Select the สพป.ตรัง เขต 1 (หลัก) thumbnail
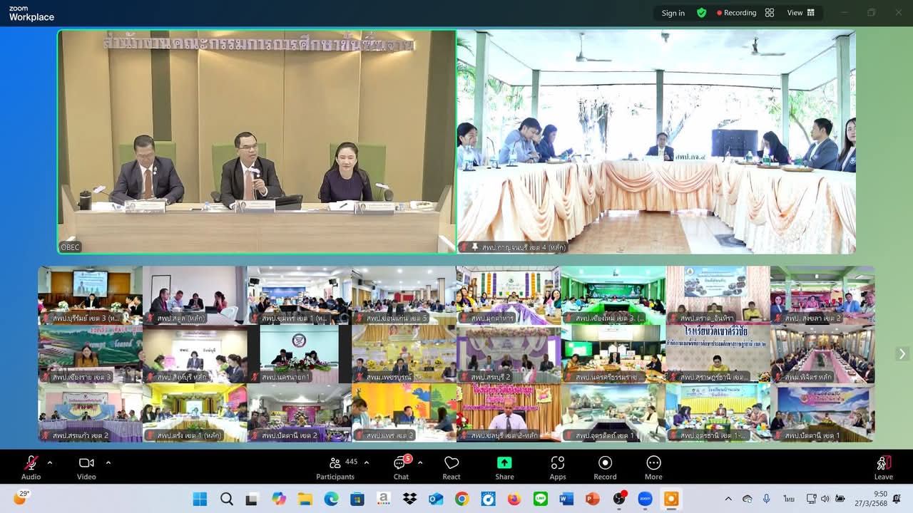 coord(195,413)
